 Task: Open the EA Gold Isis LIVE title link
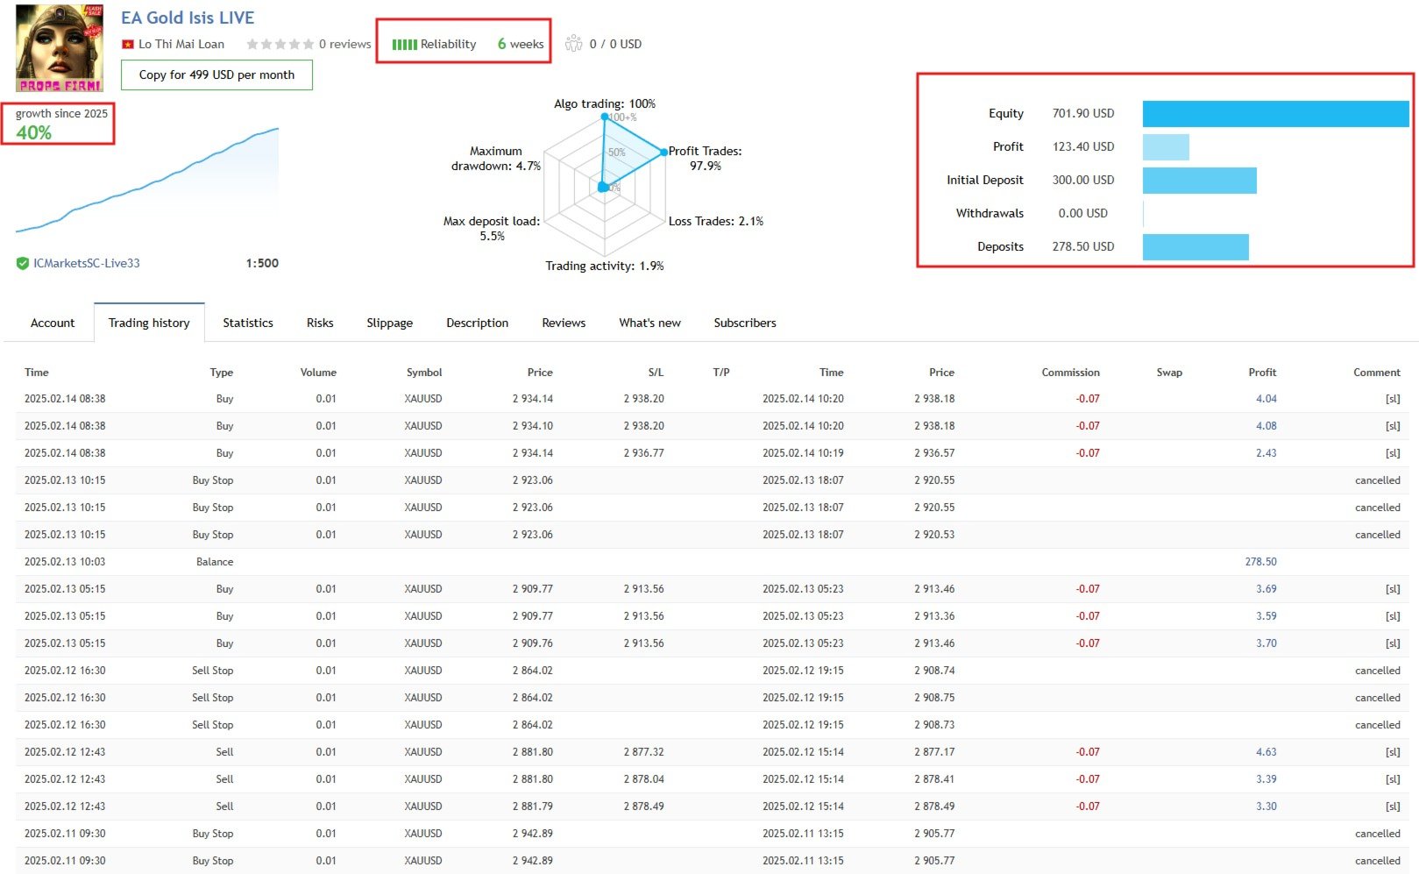point(188,18)
